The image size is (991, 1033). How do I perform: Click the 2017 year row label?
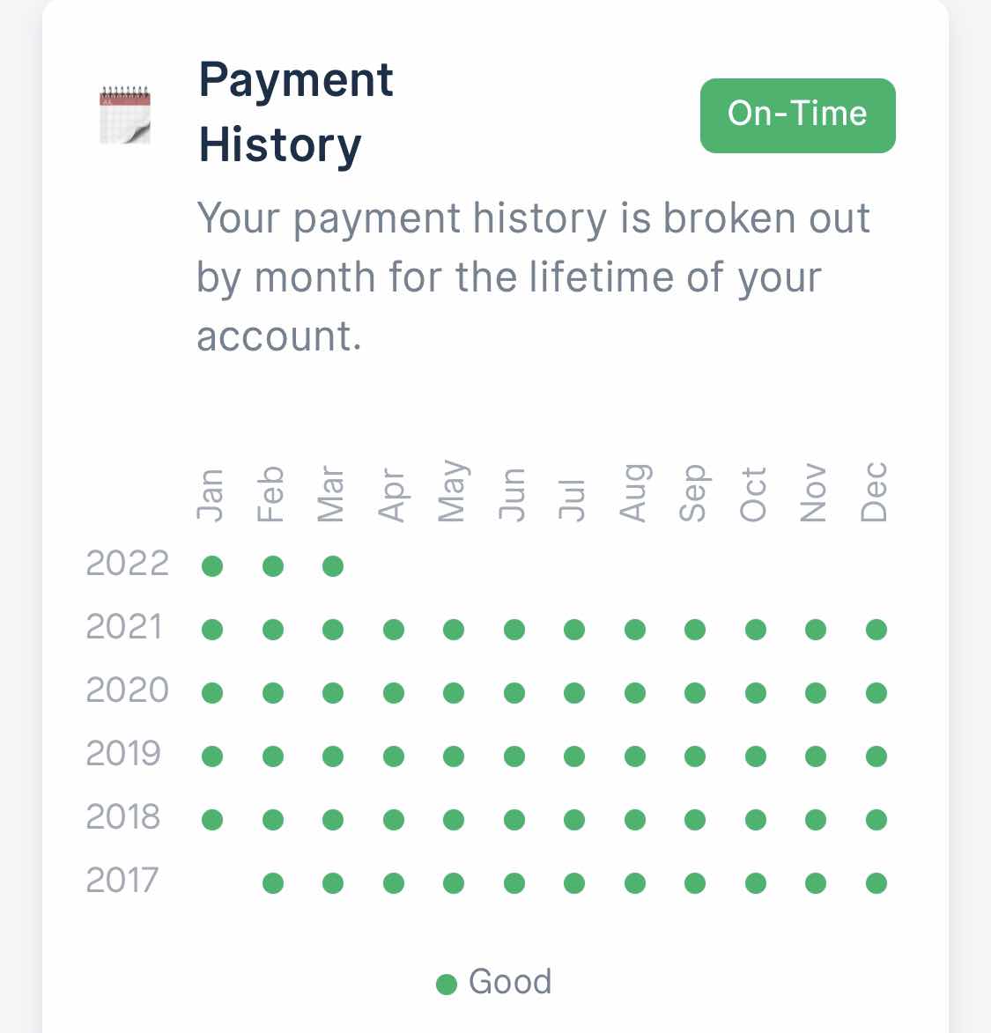pos(122,880)
